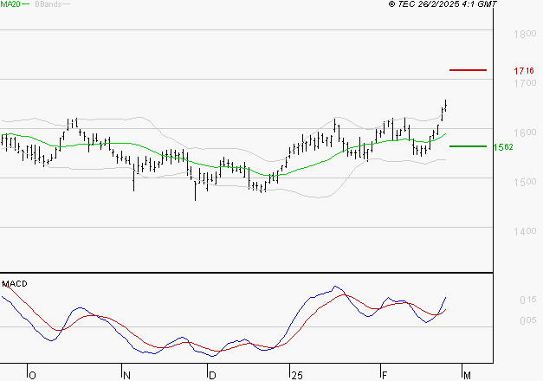Click the red 1716 resistance value
This screenshot has width=543, height=381.
[524, 71]
